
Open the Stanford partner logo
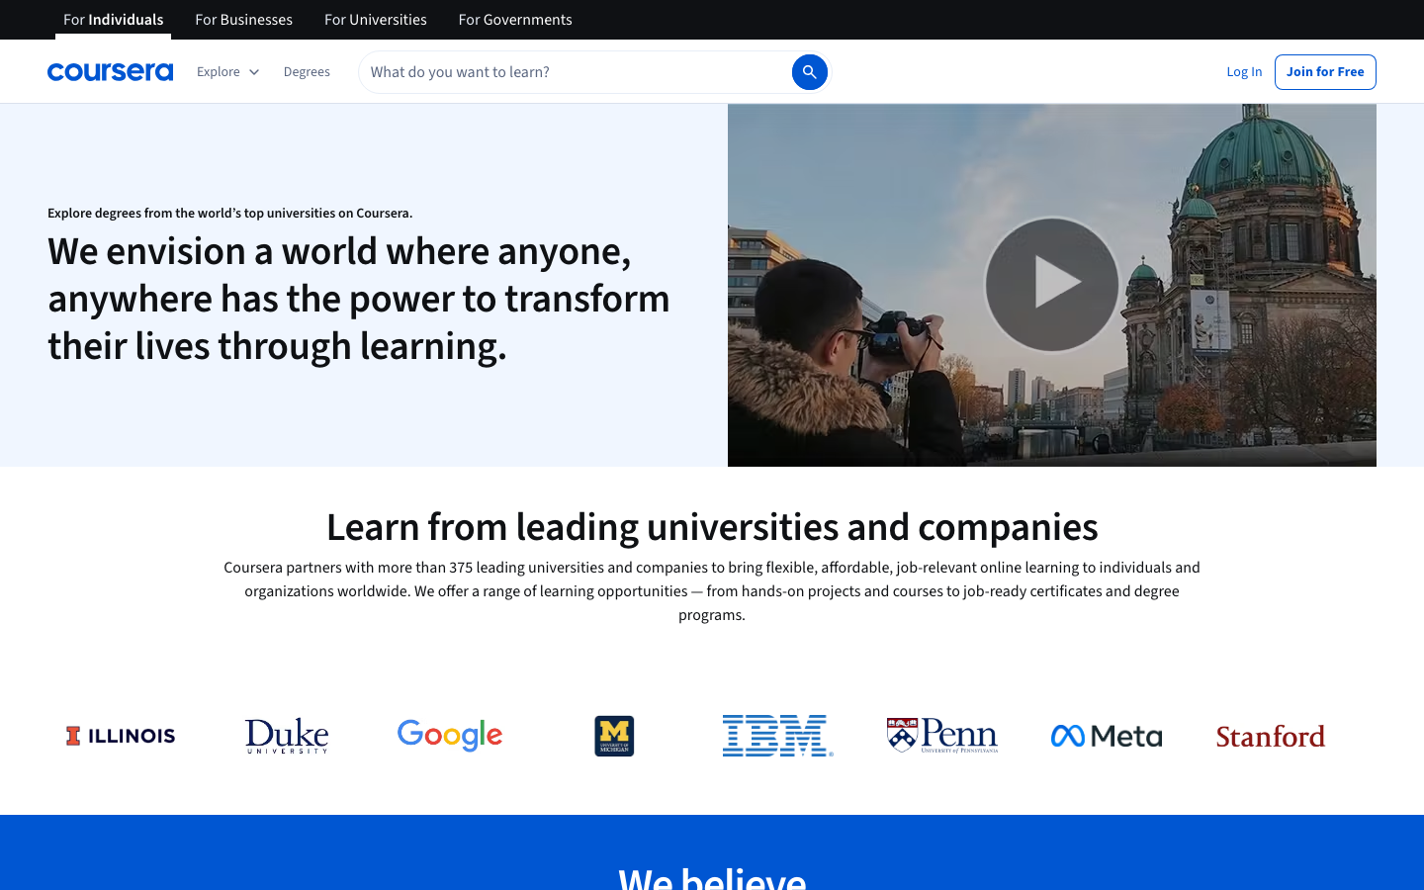point(1271,737)
